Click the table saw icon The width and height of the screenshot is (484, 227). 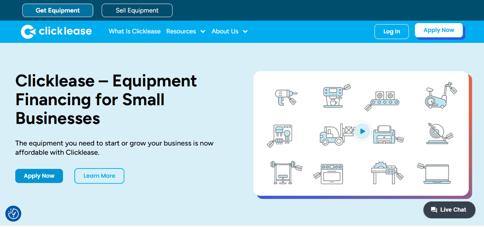387,173
